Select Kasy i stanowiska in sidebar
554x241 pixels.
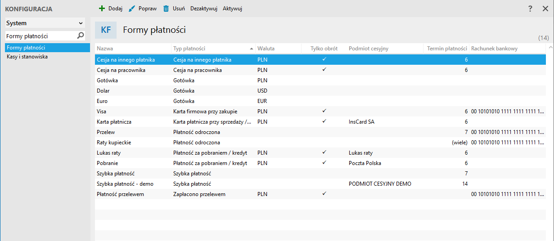click(27, 57)
